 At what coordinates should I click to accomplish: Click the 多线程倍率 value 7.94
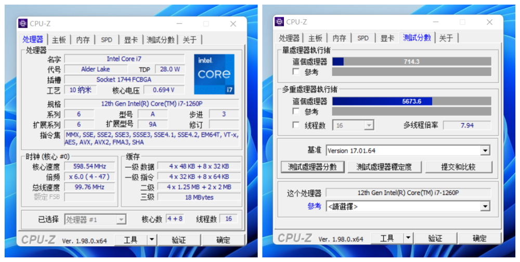467,125
